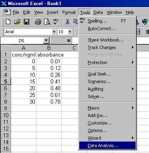Expand the Wizard submenu
The width and height of the screenshot is (149, 153).
tap(133, 138)
